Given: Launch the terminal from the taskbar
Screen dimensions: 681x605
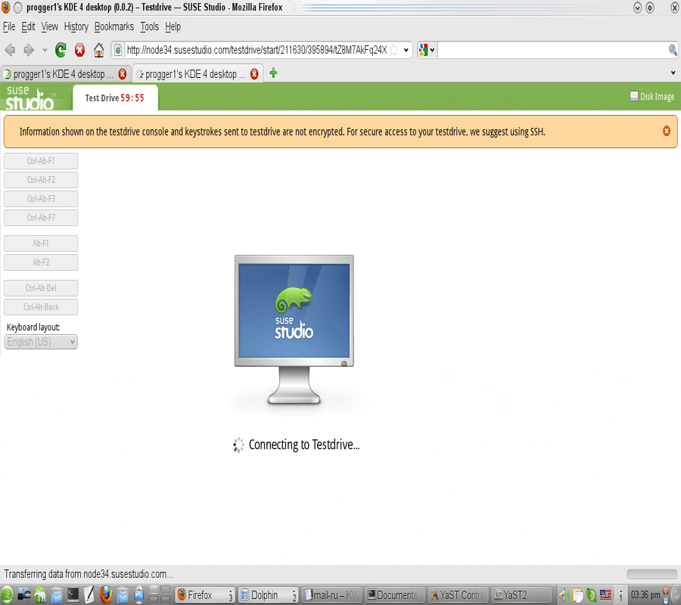Looking at the screenshot, I should tap(73, 594).
